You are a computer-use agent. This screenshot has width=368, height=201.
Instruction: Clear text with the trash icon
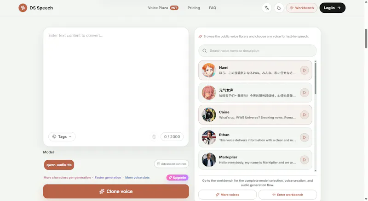[154, 137]
